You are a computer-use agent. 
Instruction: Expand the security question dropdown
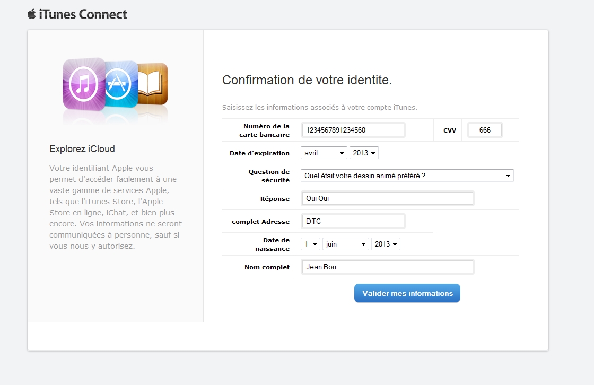coord(407,176)
